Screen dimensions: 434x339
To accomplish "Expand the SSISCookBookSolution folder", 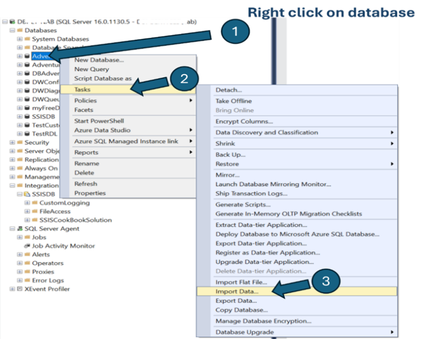I will pos(27,220).
